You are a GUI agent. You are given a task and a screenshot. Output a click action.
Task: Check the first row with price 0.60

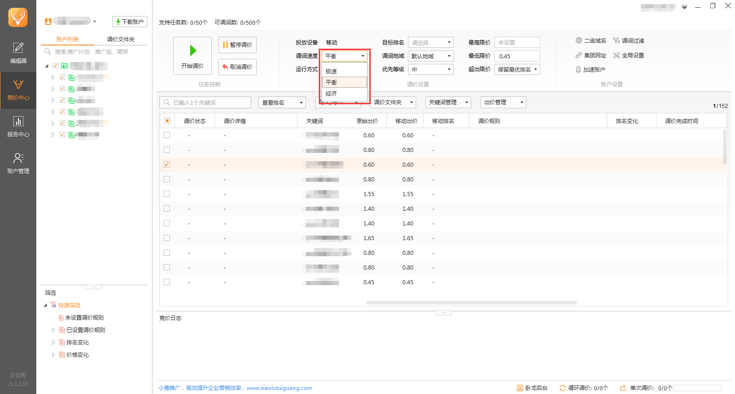[x=167, y=135]
